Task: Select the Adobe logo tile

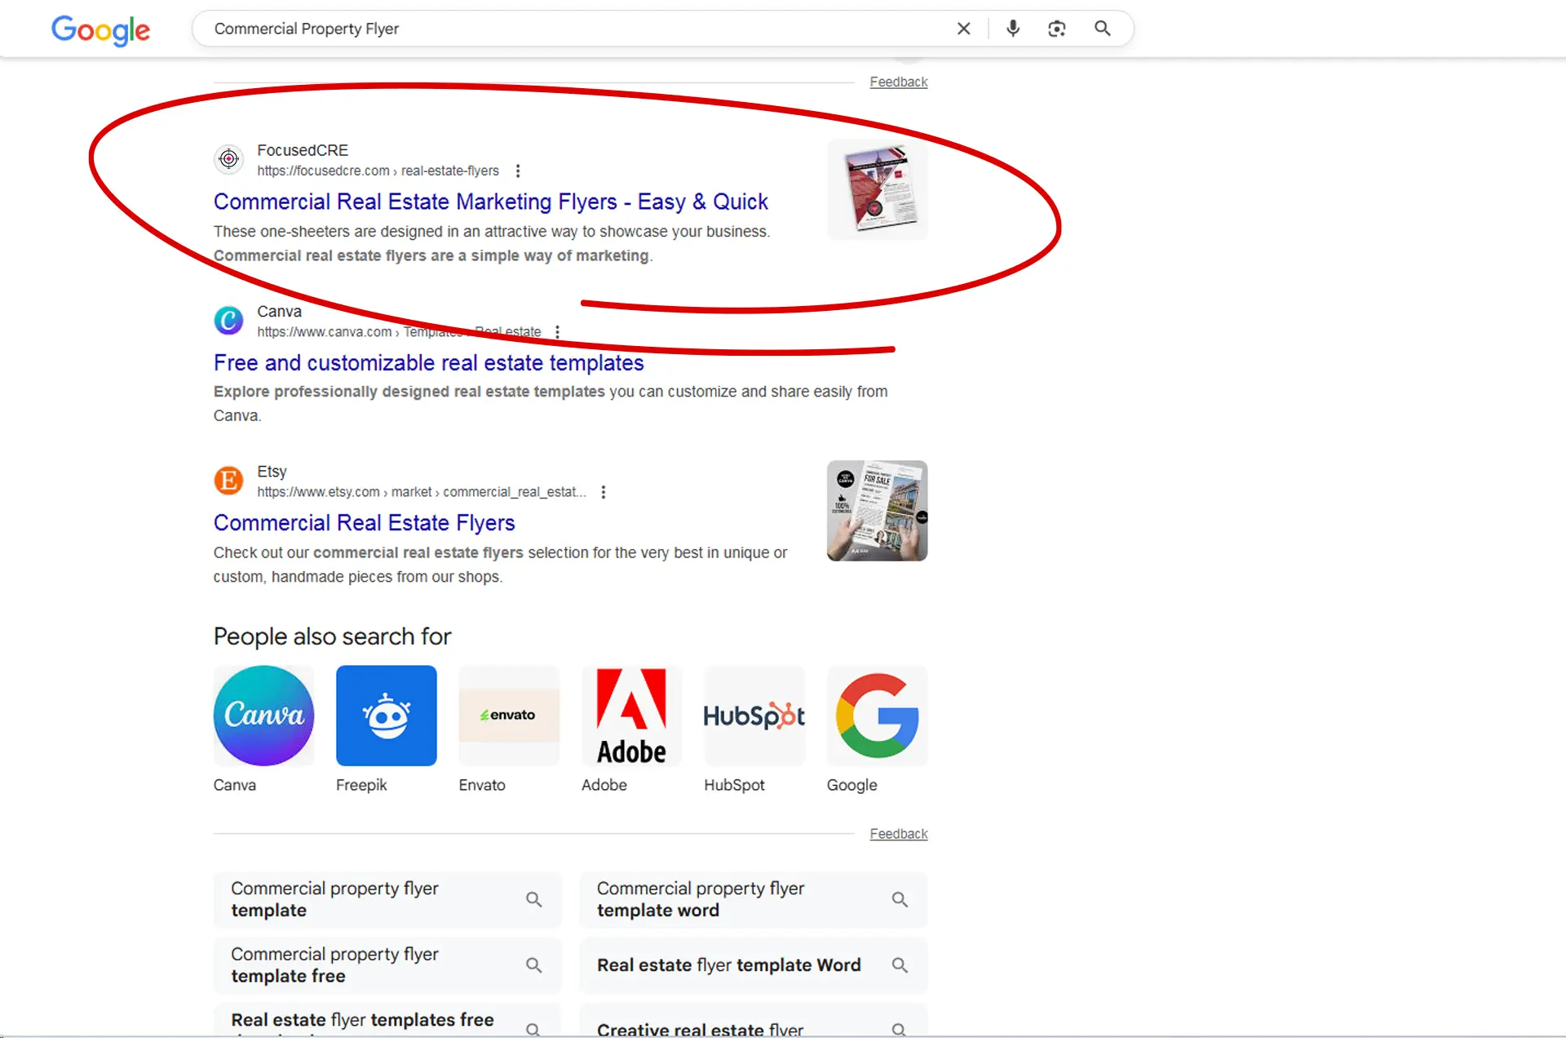Action: (631, 716)
